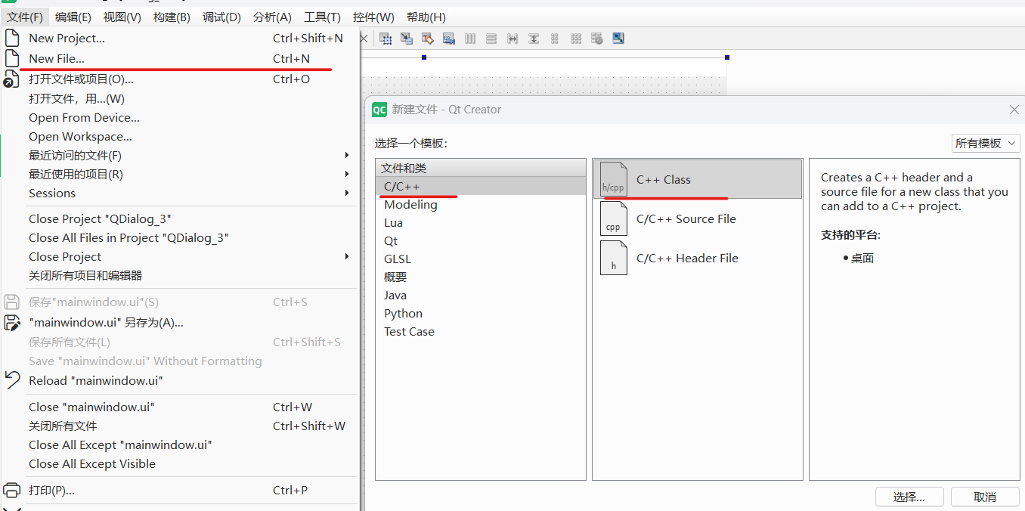Open the 视图(V) menu
The width and height of the screenshot is (1025, 511).
pos(122,17)
